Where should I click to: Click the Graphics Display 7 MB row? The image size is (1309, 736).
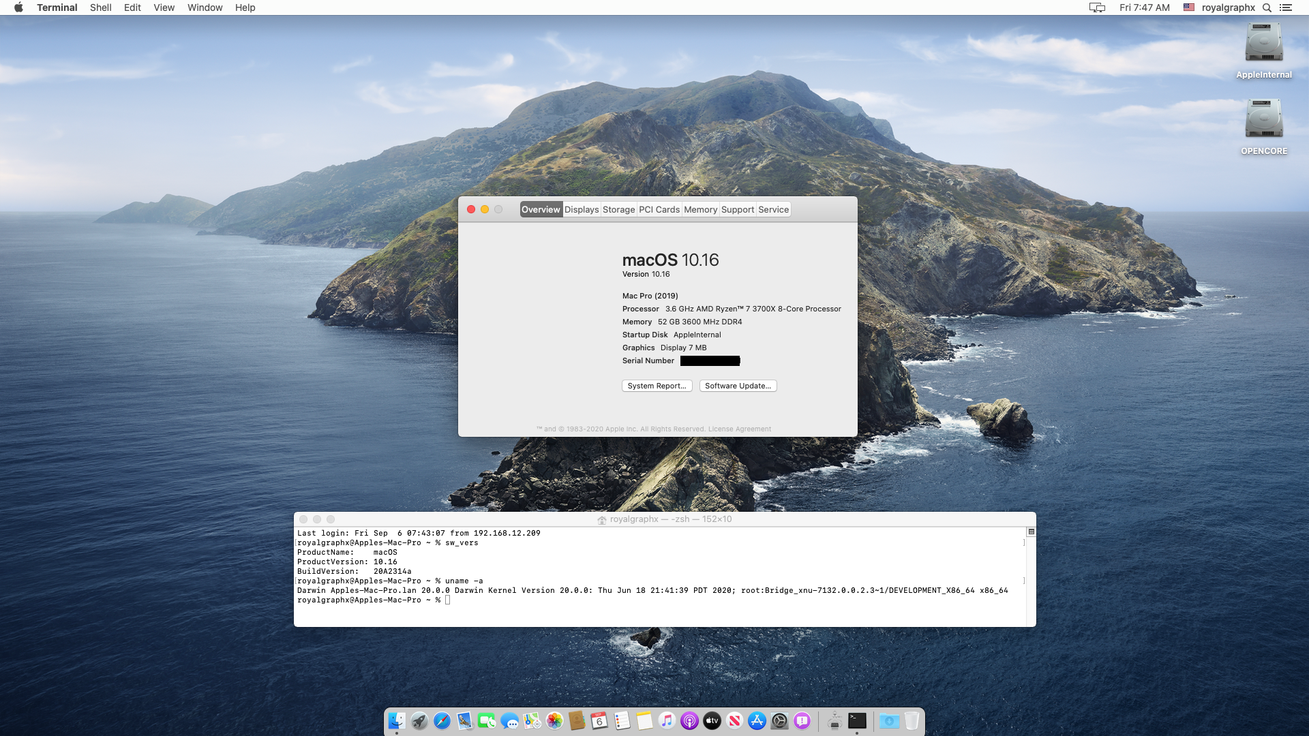pos(664,348)
